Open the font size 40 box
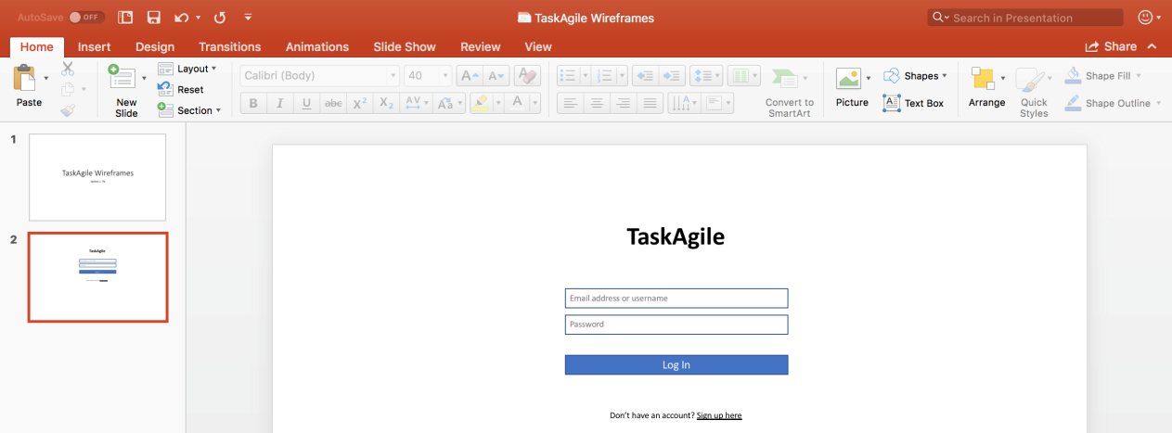The height and width of the screenshot is (433, 1172). click(x=428, y=76)
